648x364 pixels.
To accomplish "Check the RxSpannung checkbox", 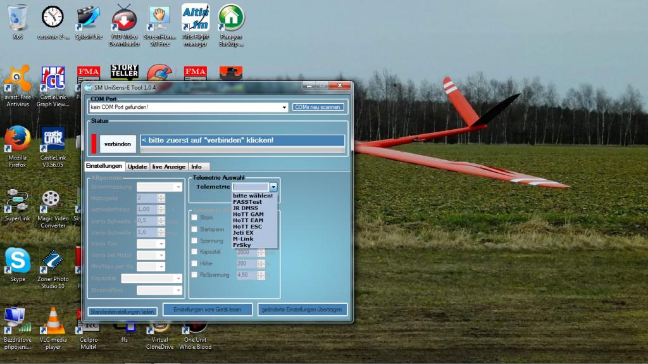I will [x=194, y=275].
